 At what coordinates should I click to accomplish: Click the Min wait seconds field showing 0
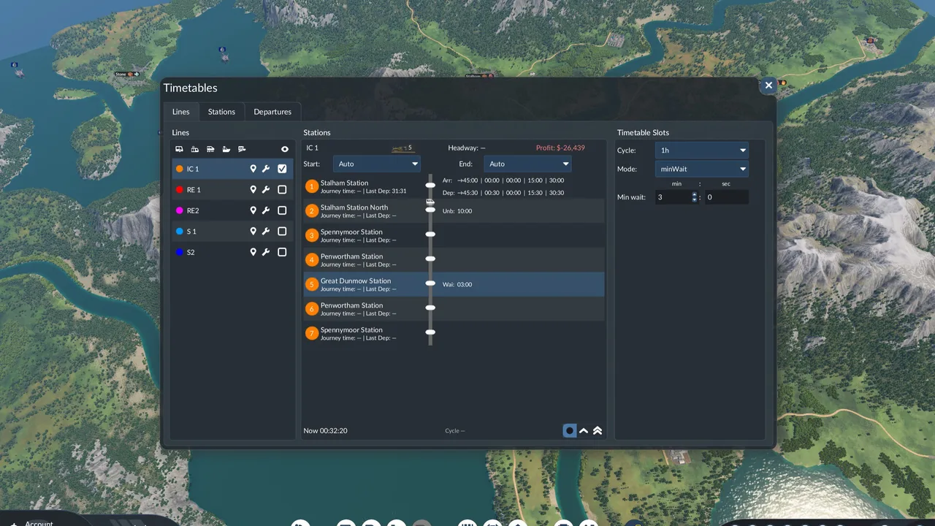pos(726,197)
